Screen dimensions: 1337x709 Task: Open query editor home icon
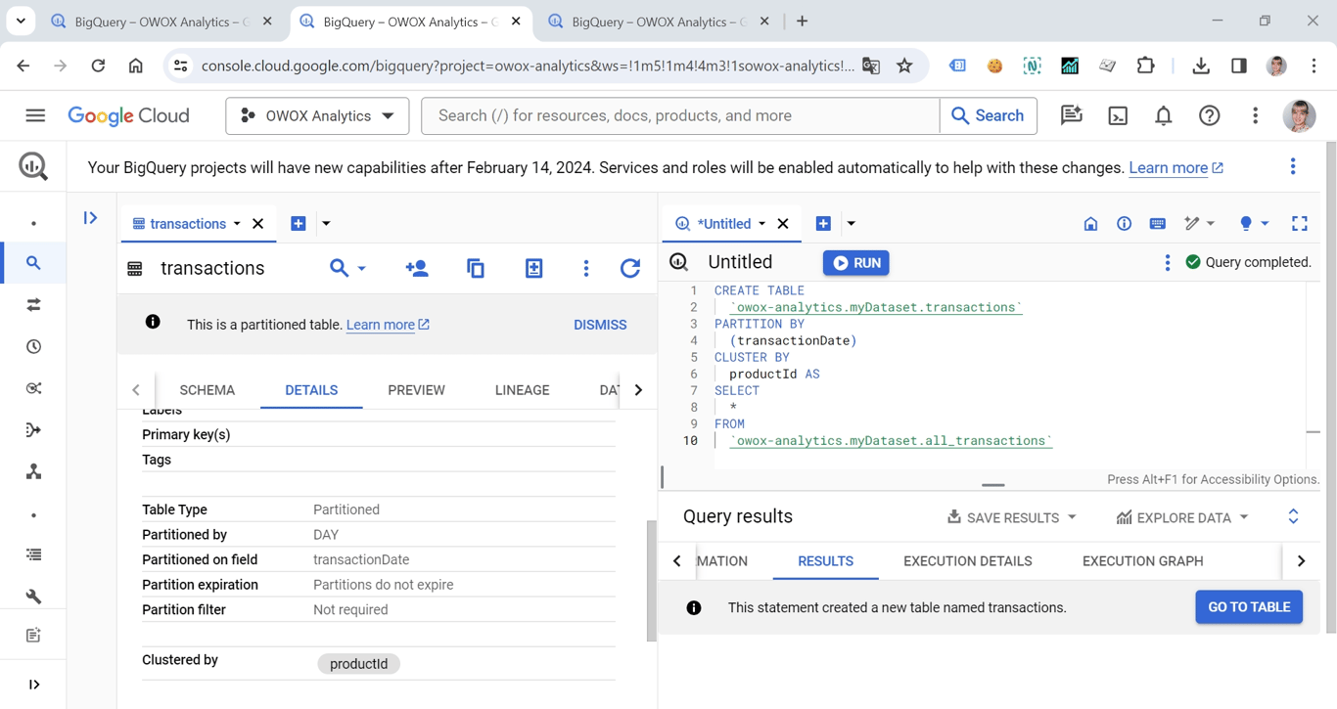(1090, 224)
